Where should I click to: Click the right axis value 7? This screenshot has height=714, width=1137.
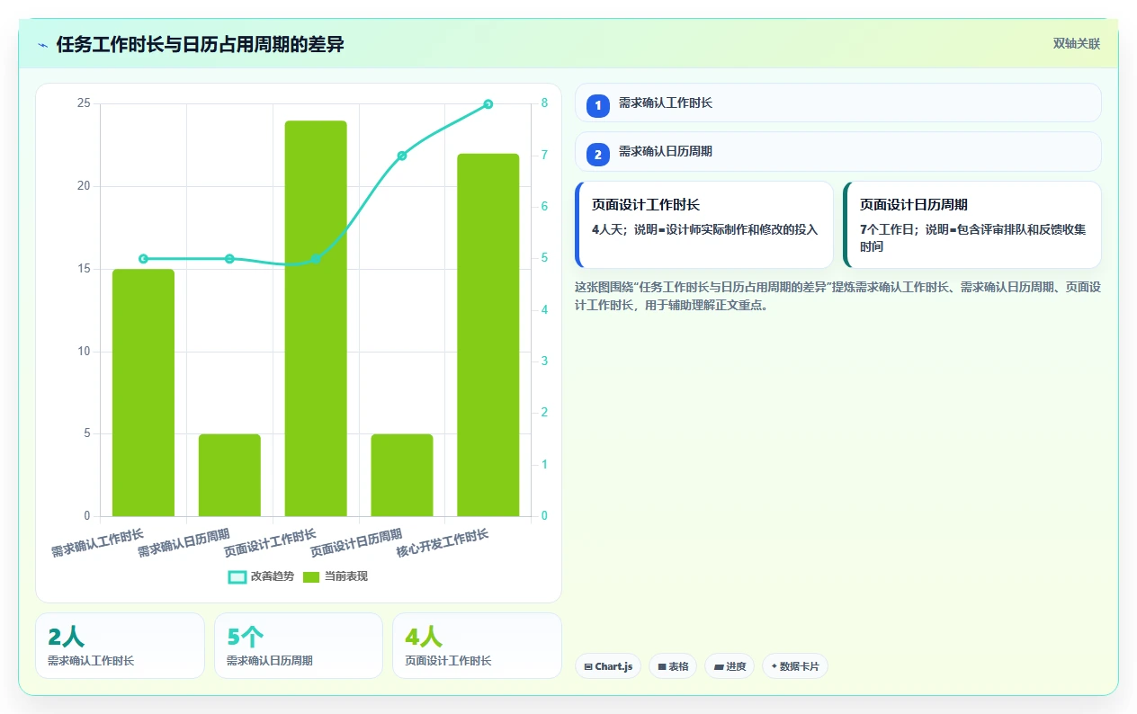pos(544,156)
